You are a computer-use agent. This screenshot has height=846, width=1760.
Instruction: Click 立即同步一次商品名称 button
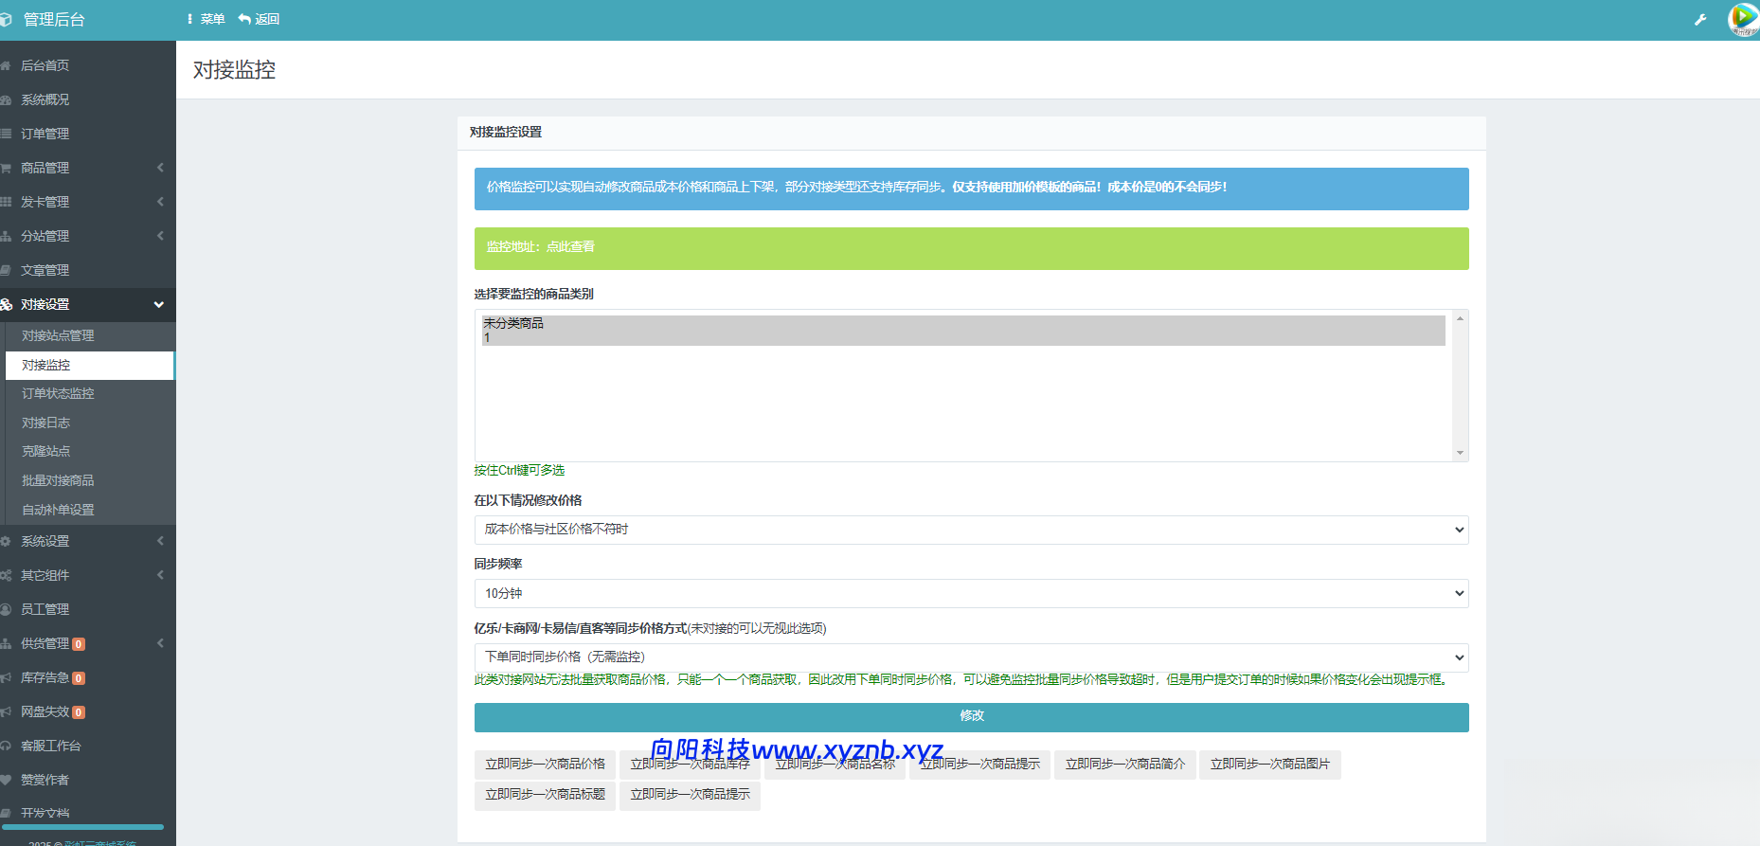pos(835,765)
